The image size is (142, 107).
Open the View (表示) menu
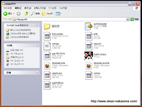(28, 8)
